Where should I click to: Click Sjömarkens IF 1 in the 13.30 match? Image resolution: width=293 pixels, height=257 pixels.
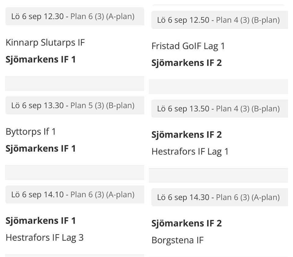41,148
